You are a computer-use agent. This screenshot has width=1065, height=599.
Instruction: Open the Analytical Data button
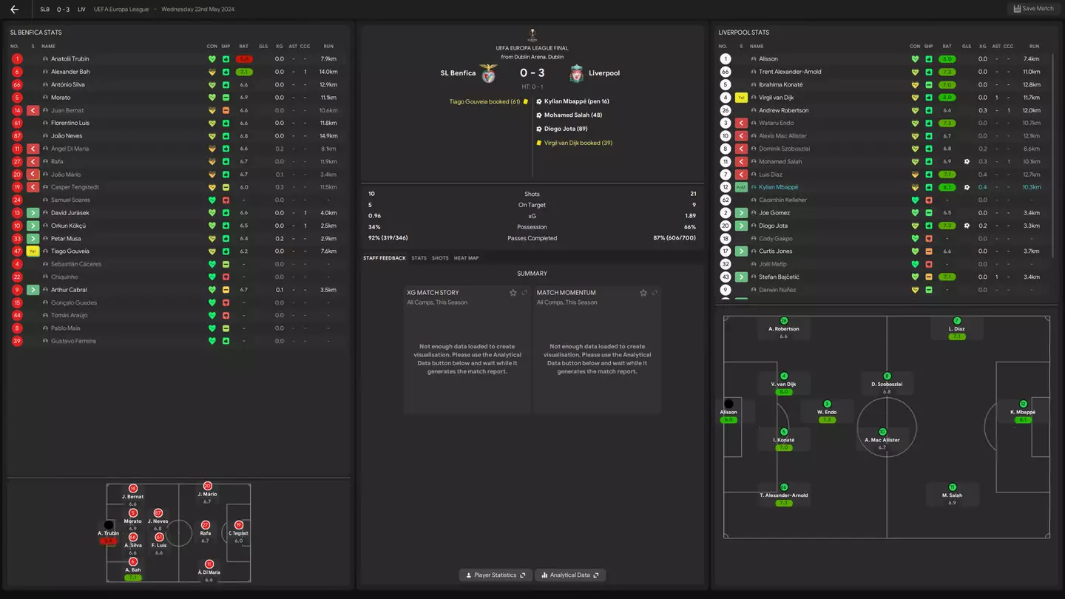(570, 575)
